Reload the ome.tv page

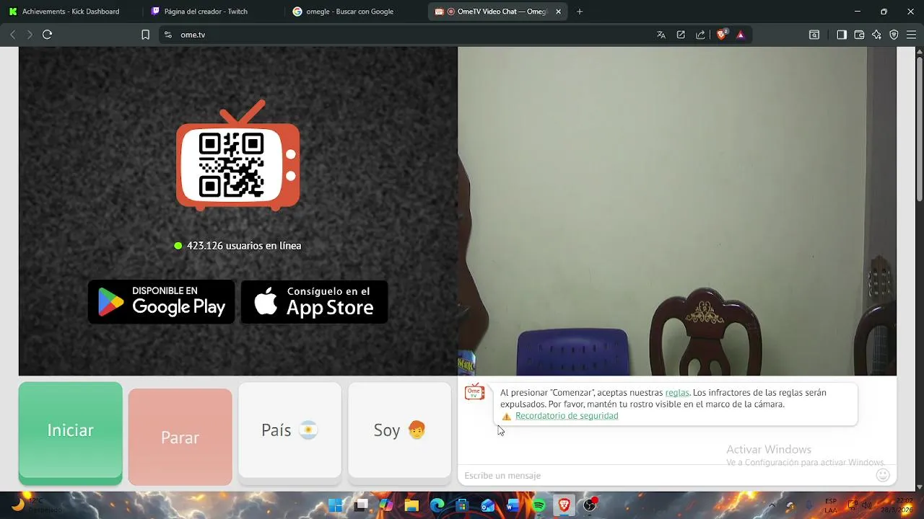click(x=48, y=35)
